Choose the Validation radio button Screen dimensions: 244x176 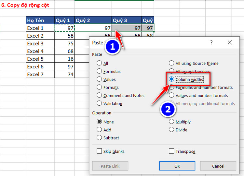click(x=99, y=103)
